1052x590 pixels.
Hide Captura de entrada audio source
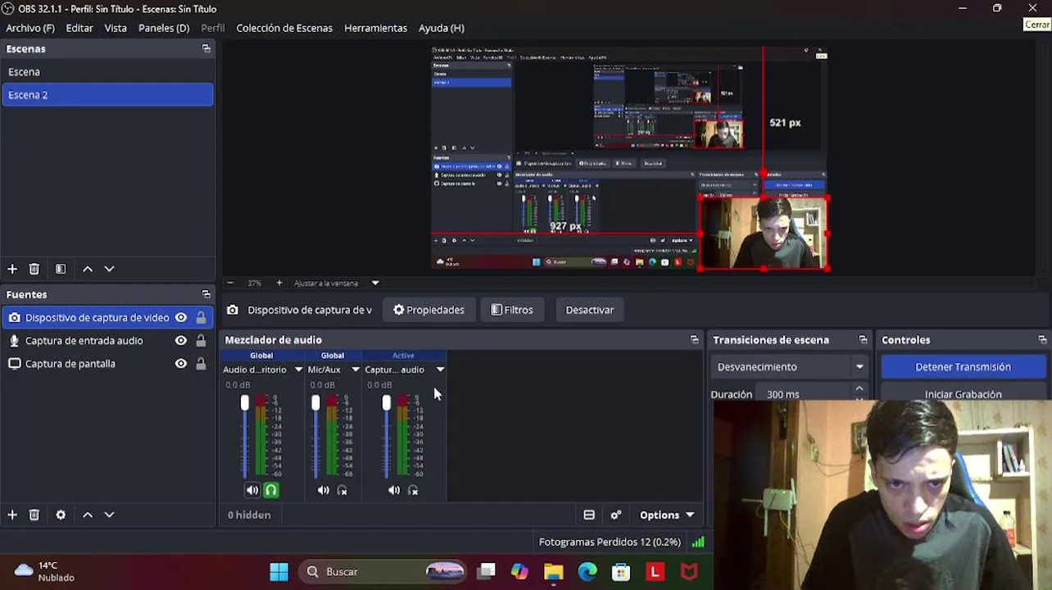point(181,340)
